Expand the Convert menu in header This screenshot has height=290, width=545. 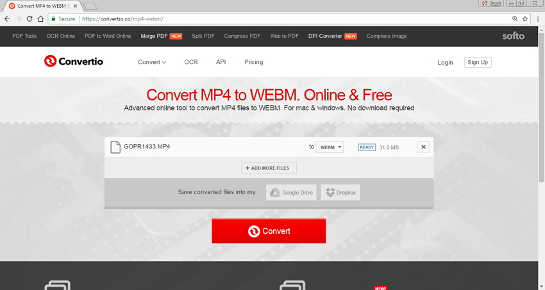coord(152,62)
